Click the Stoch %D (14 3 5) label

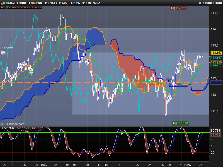(x=28, y=128)
